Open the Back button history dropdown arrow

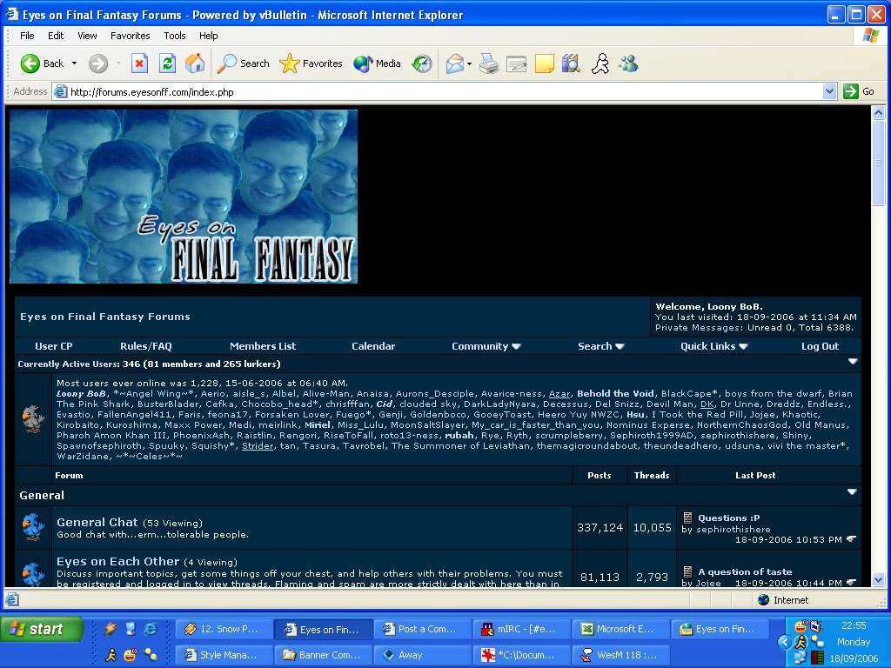point(74,63)
